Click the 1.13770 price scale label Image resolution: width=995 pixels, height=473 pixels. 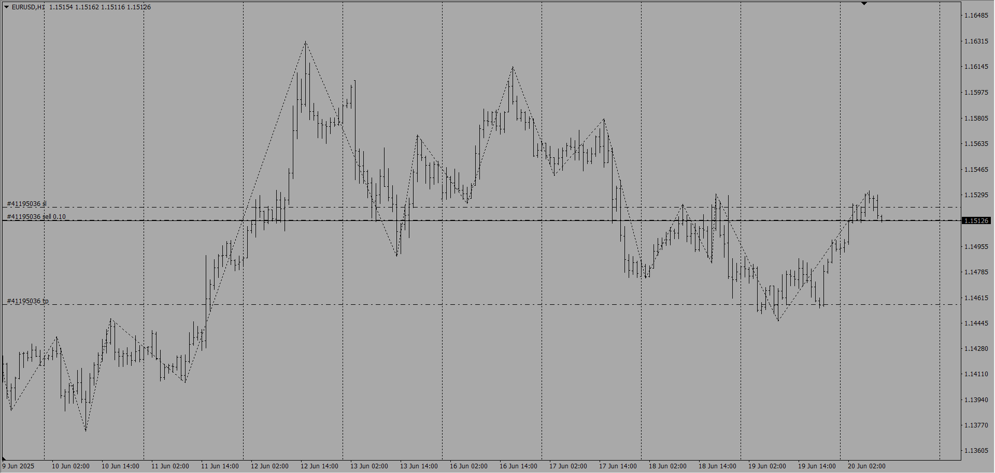coord(976,425)
